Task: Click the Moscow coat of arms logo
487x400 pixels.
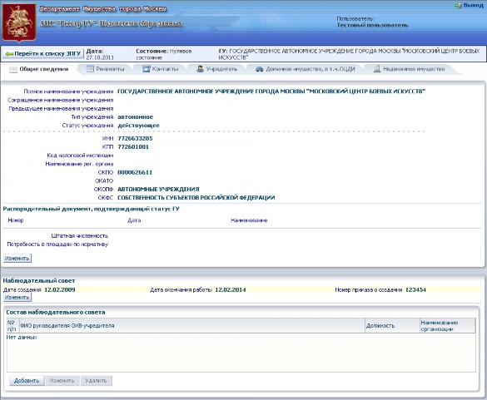Action: pyautogui.click(x=19, y=22)
